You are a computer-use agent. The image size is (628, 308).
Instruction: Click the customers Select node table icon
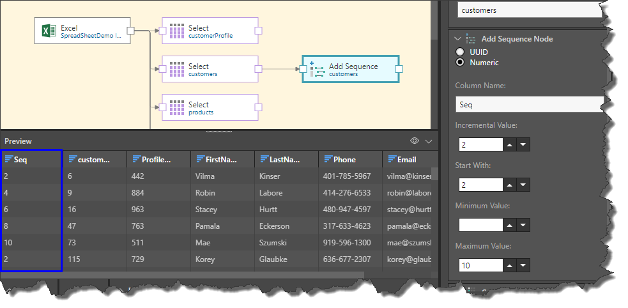tap(176, 70)
